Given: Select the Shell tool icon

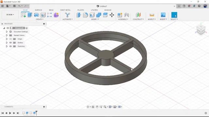Looking at the screenshot, I should point(92,15).
